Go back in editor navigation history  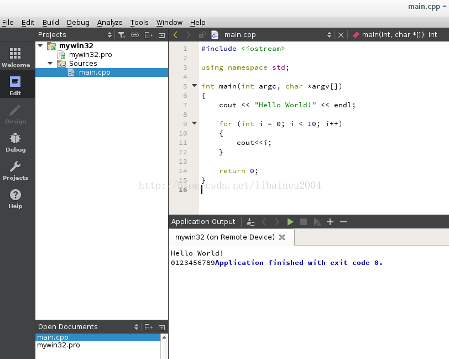coord(175,35)
